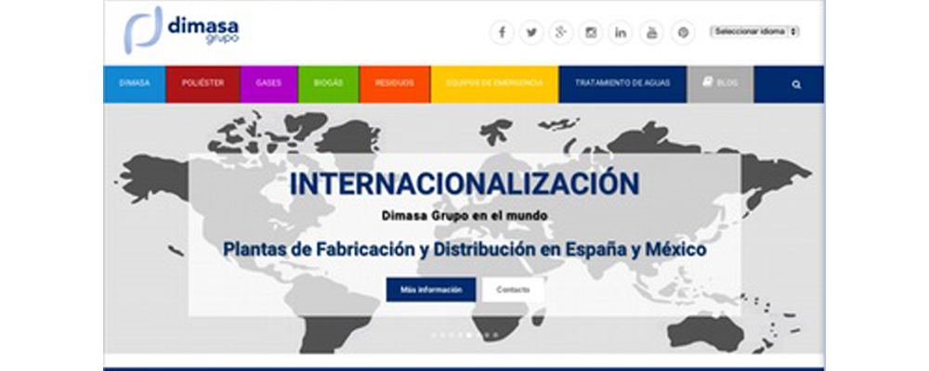The image size is (929, 371).
Task: Click the search magnifier icon
Action: point(796,83)
